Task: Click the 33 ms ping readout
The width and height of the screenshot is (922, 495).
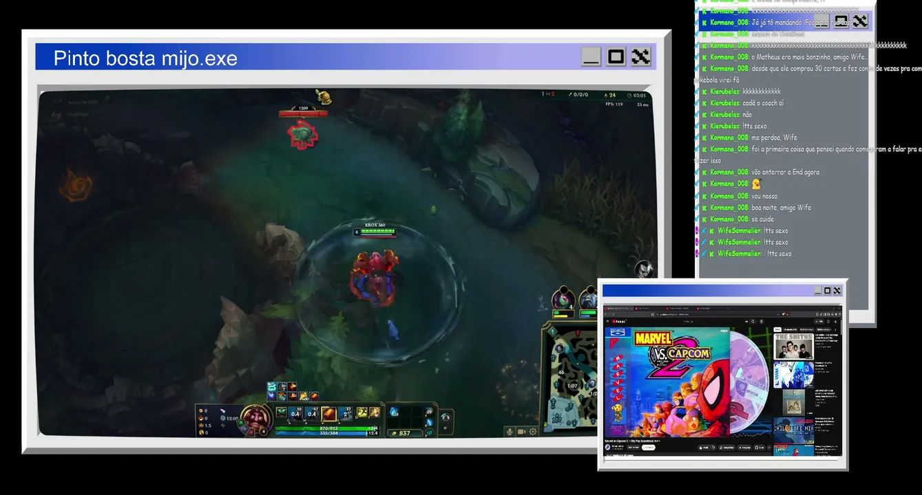Action: coord(642,104)
